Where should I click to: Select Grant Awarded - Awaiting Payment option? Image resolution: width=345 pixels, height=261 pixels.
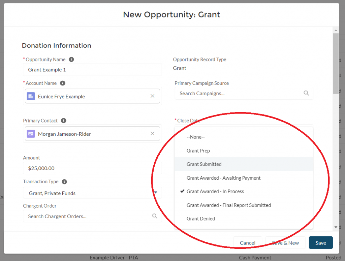[x=223, y=178]
